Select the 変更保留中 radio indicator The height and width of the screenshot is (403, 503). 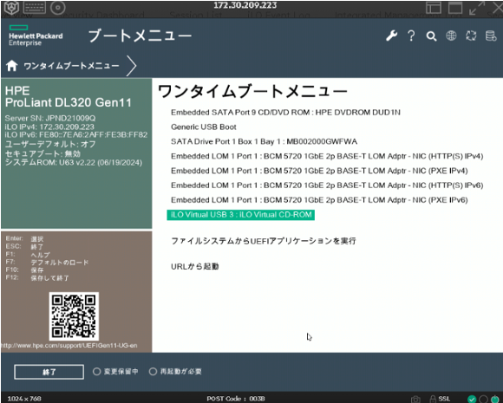(x=96, y=372)
